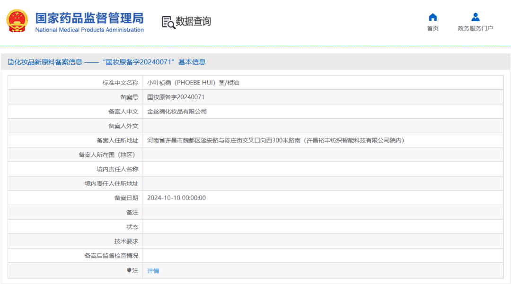Click the 技术要求 label
The width and height of the screenshot is (511, 284).
point(126,241)
